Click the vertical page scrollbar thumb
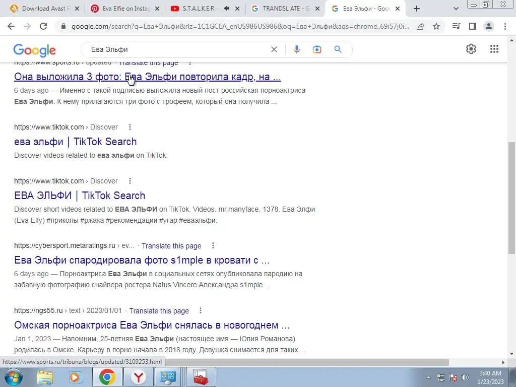This screenshot has height=387, width=516. pyautogui.click(x=511, y=198)
